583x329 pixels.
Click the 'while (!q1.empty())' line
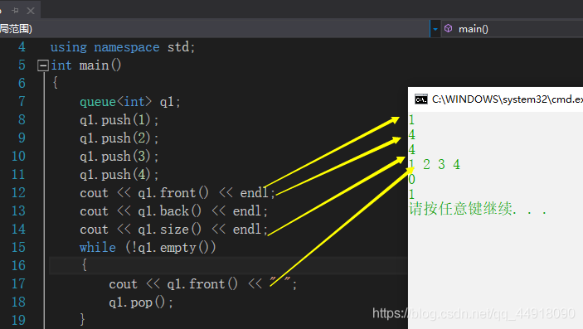click(148, 248)
